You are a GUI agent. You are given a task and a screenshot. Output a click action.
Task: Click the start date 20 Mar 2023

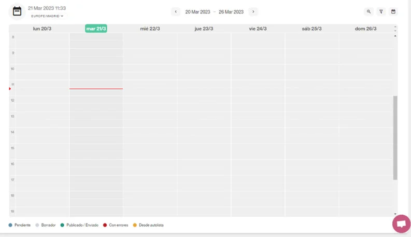coord(197,12)
